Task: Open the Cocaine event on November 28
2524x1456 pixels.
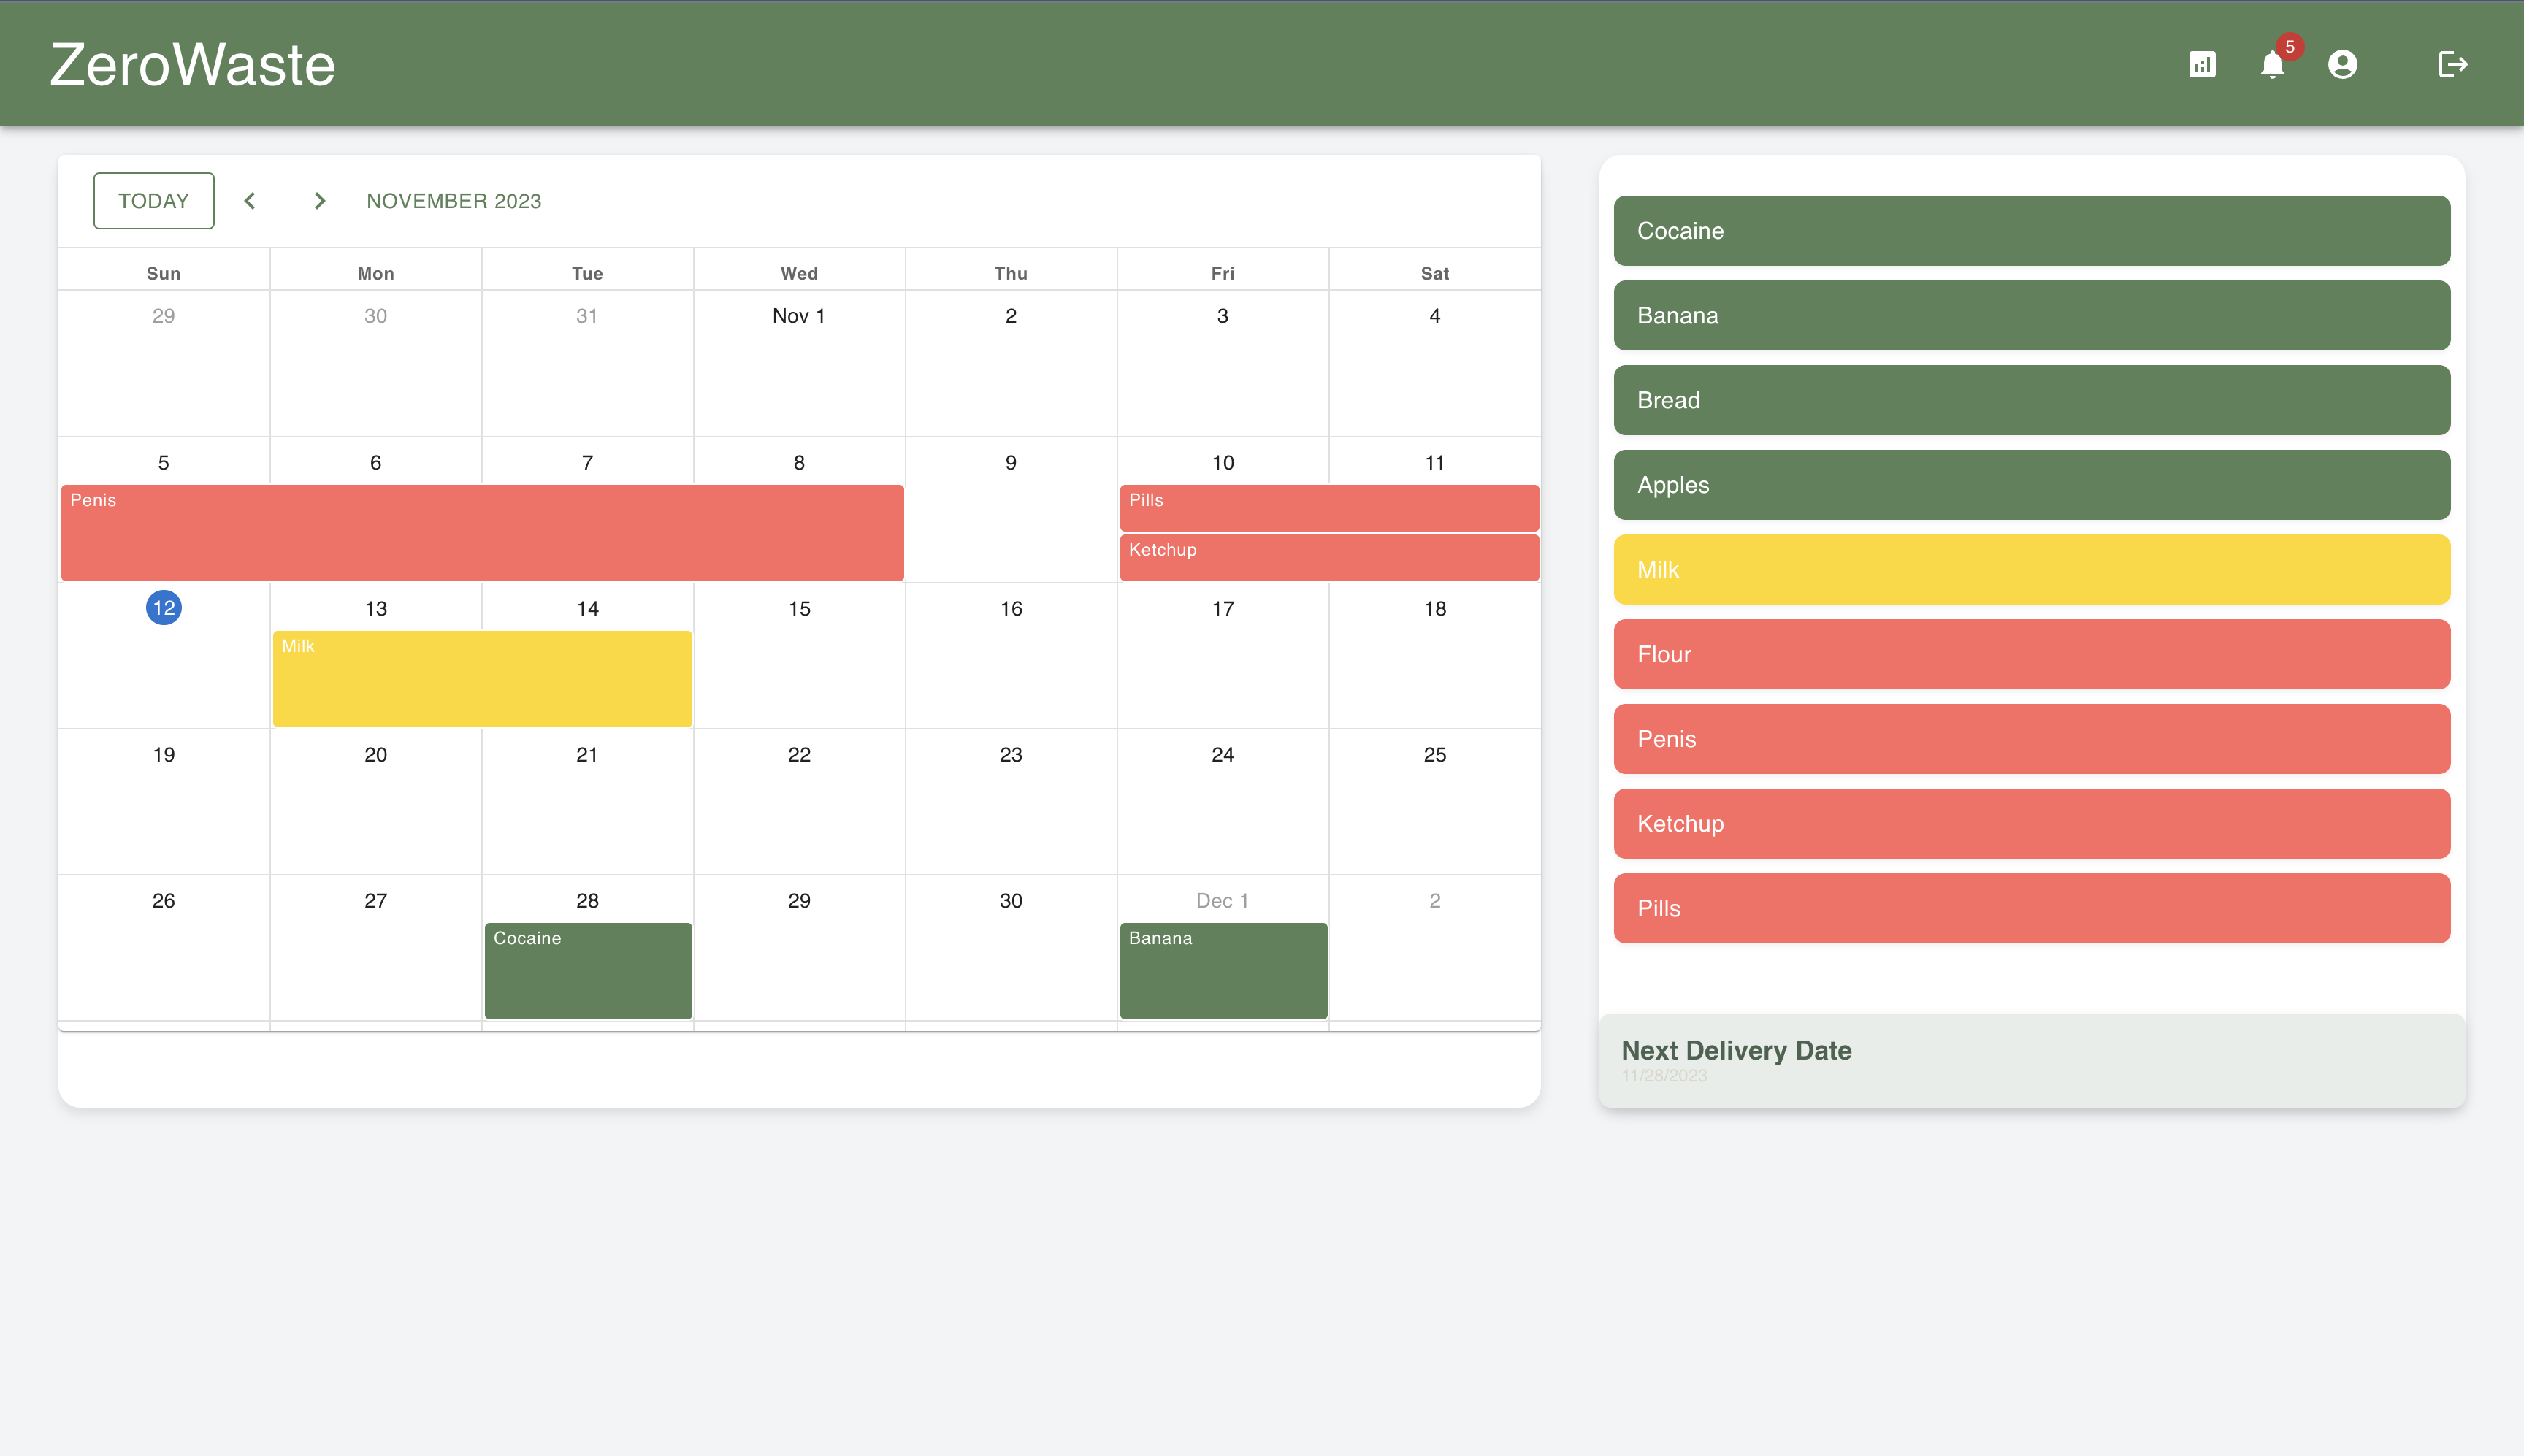Action: 588,970
